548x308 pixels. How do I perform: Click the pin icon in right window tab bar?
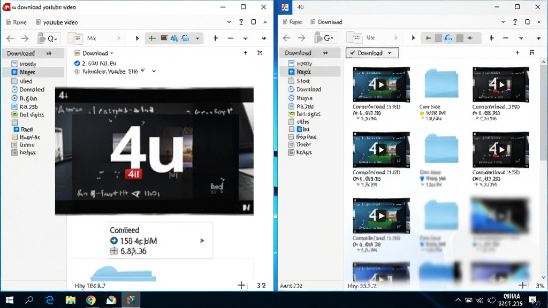click(515, 21)
